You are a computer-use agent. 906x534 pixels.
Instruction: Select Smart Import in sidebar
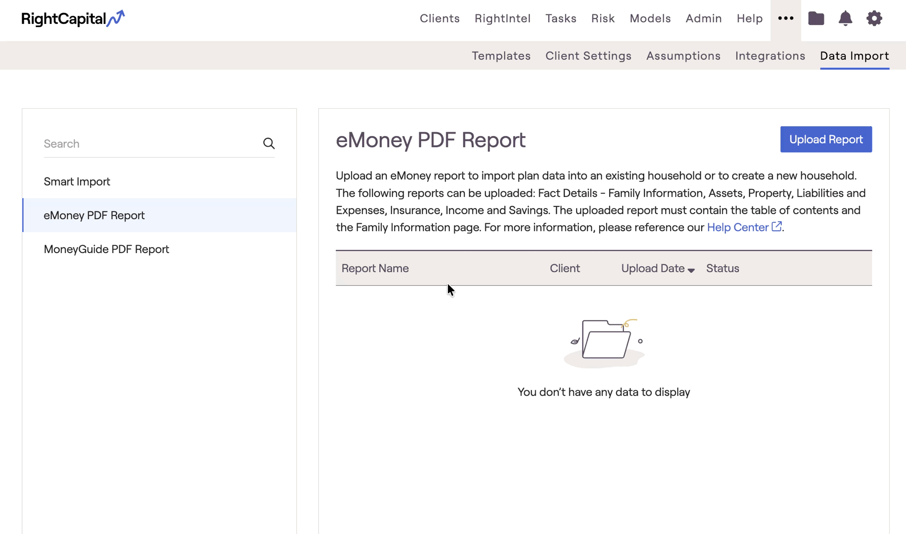coord(77,181)
